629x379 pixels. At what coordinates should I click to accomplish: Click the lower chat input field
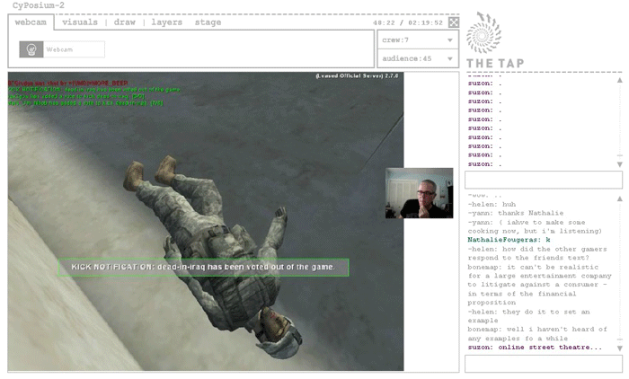pos(544,364)
